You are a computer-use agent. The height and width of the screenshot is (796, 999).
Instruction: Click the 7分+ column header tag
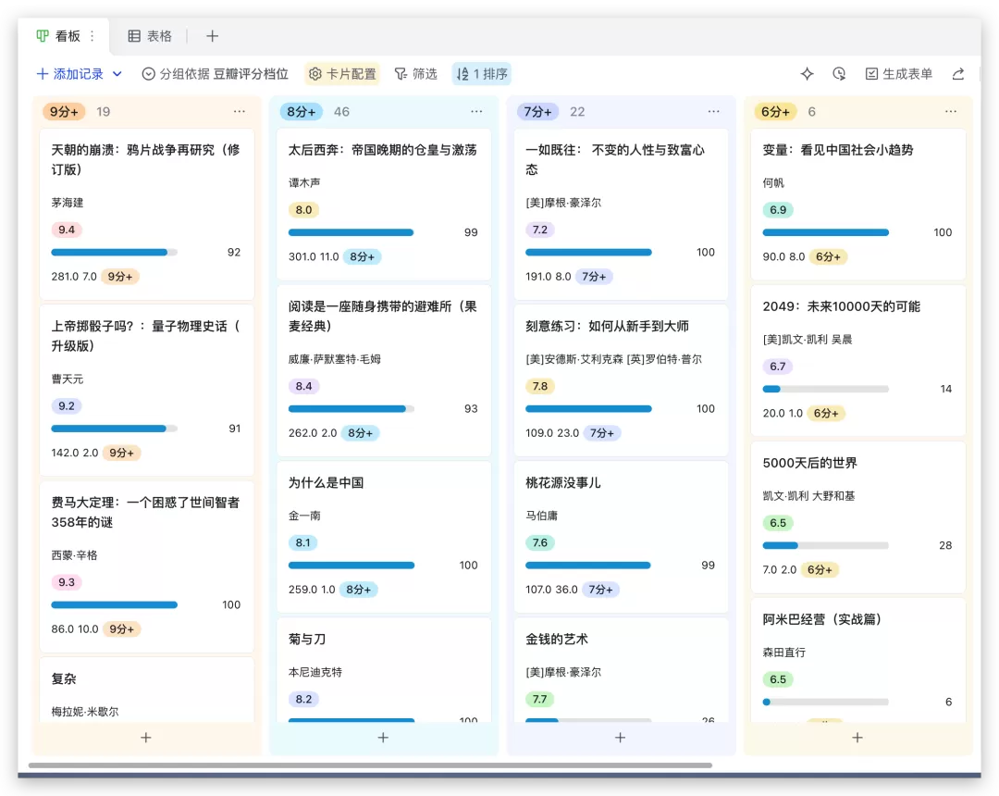pyautogui.click(x=537, y=111)
